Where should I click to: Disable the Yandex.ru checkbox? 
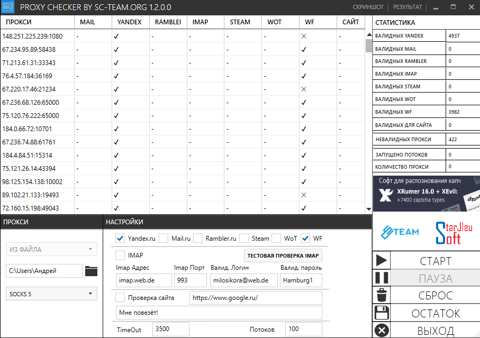point(120,238)
